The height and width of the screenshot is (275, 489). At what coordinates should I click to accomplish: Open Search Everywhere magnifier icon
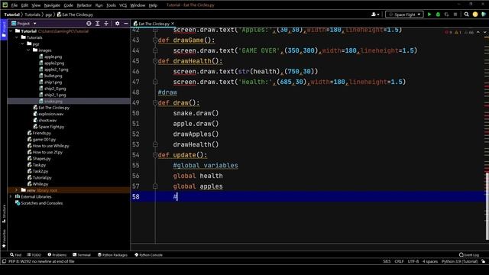[467, 15]
